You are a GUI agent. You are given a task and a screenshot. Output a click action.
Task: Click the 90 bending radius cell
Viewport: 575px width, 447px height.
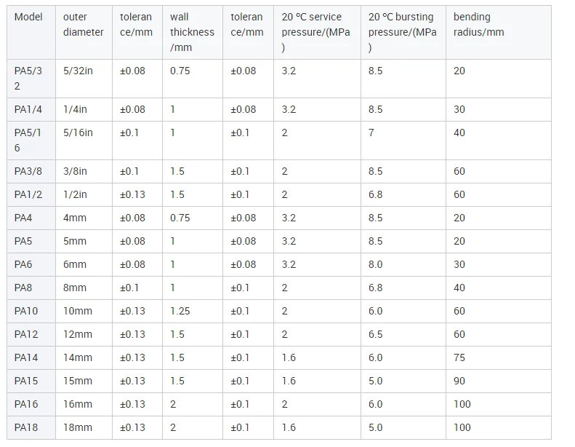(x=459, y=381)
